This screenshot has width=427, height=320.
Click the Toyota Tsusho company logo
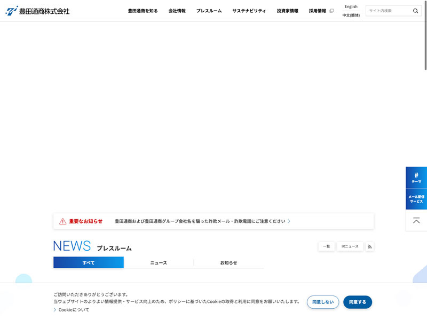[37, 11]
